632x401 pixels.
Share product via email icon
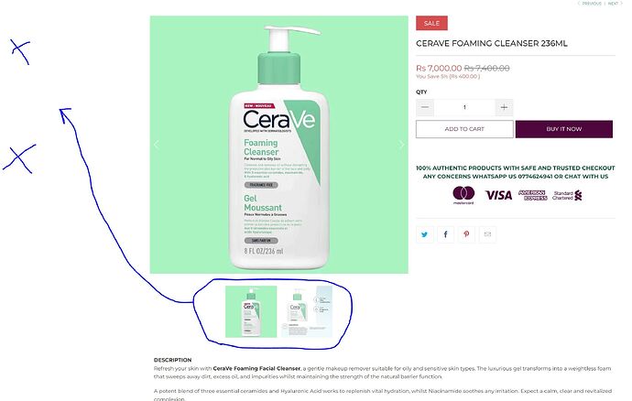[487, 234]
